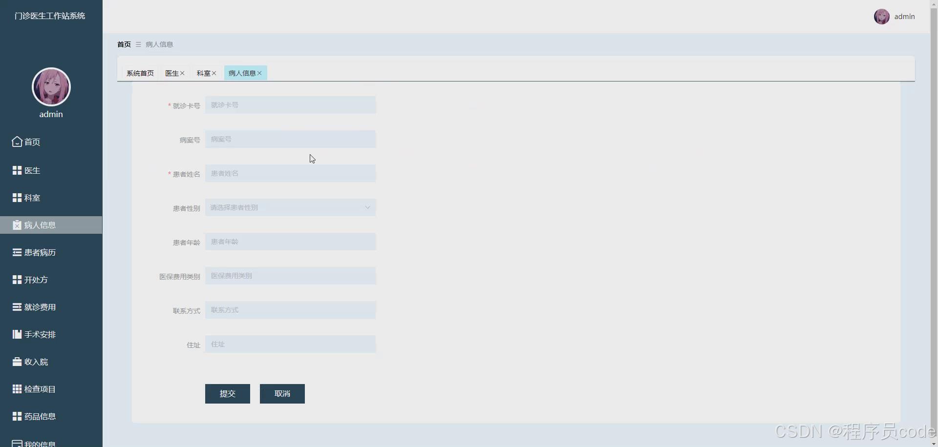The width and height of the screenshot is (938, 447).
Task: Click the admin name under sidebar avatar
Action: 51,114
